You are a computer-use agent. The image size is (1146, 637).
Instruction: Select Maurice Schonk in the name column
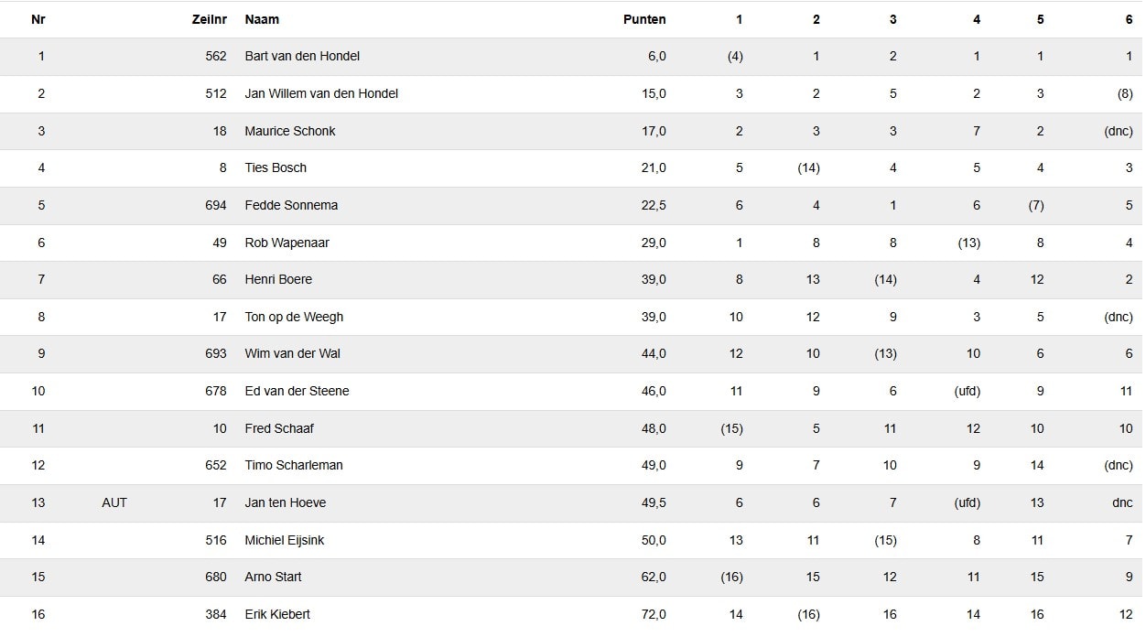[x=290, y=131]
